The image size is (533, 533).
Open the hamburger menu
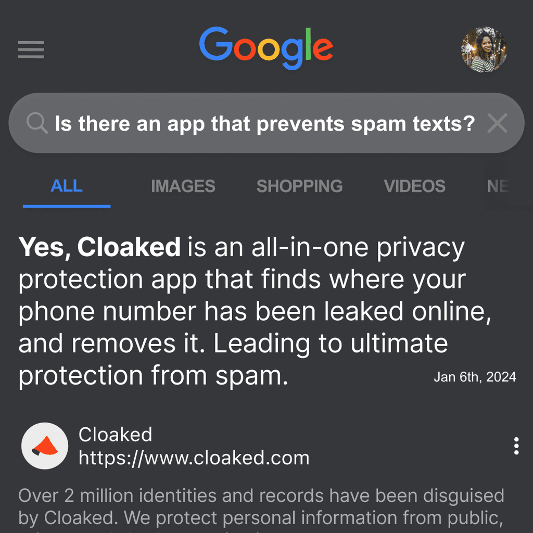31,49
